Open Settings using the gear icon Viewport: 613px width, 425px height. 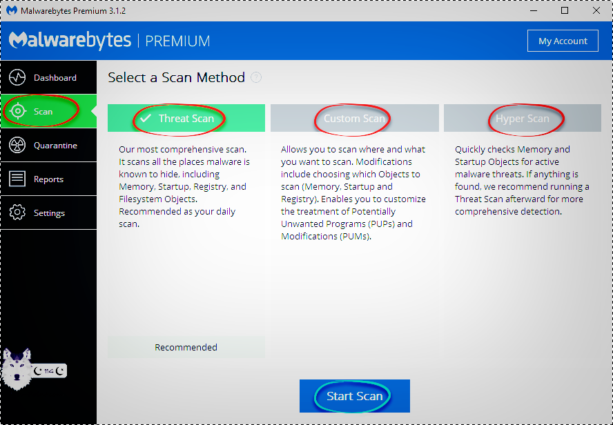[x=17, y=213]
